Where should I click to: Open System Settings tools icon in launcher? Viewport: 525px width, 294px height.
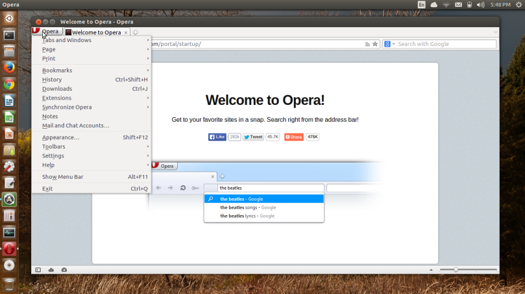9,166
